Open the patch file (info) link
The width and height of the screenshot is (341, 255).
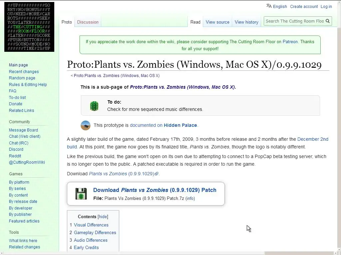coord(190,199)
